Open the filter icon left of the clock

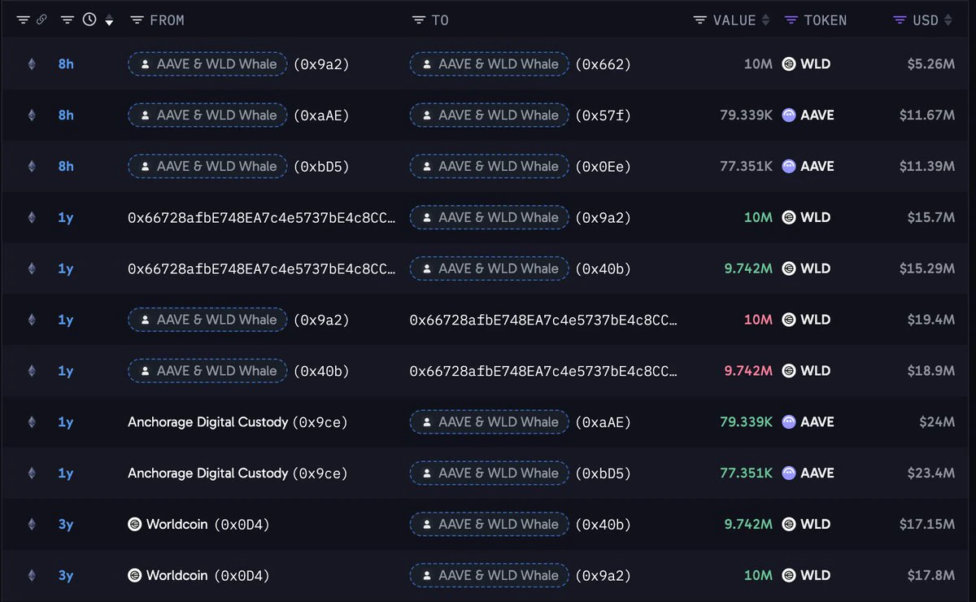(x=68, y=20)
